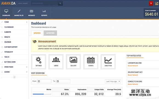Expand the Forms menu arrow
Viewport: 159px width, 99px height.
[27, 22]
